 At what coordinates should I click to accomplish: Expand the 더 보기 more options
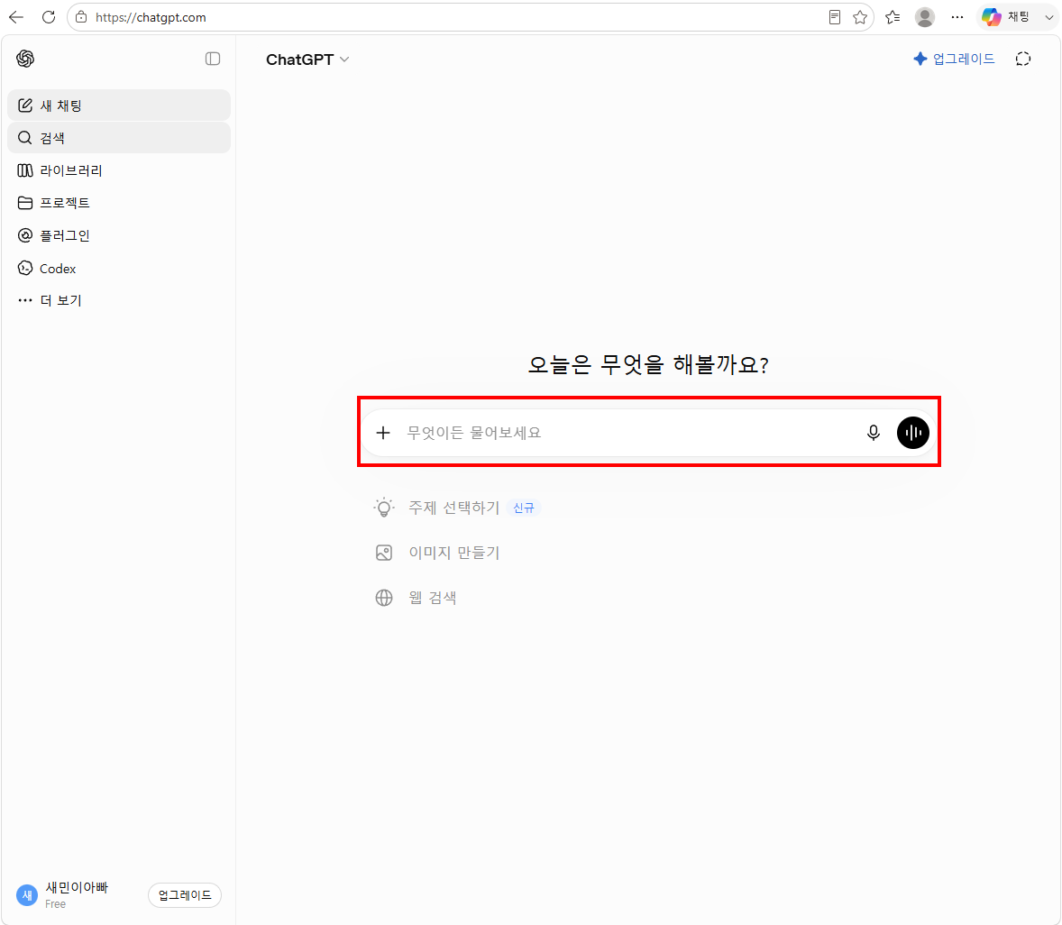click(119, 300)
